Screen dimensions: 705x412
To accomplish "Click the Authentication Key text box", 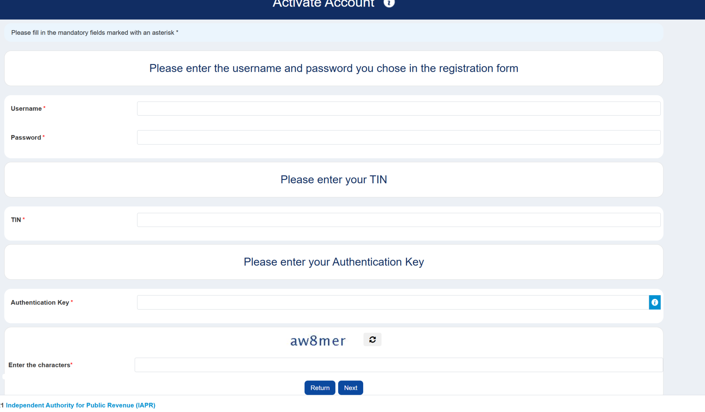I will 392,302.
